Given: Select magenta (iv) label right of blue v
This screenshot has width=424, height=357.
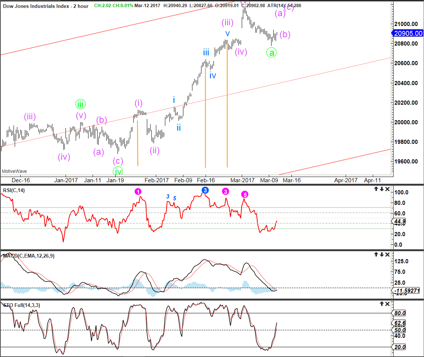Looking at the screenshot, I should 241,52.
